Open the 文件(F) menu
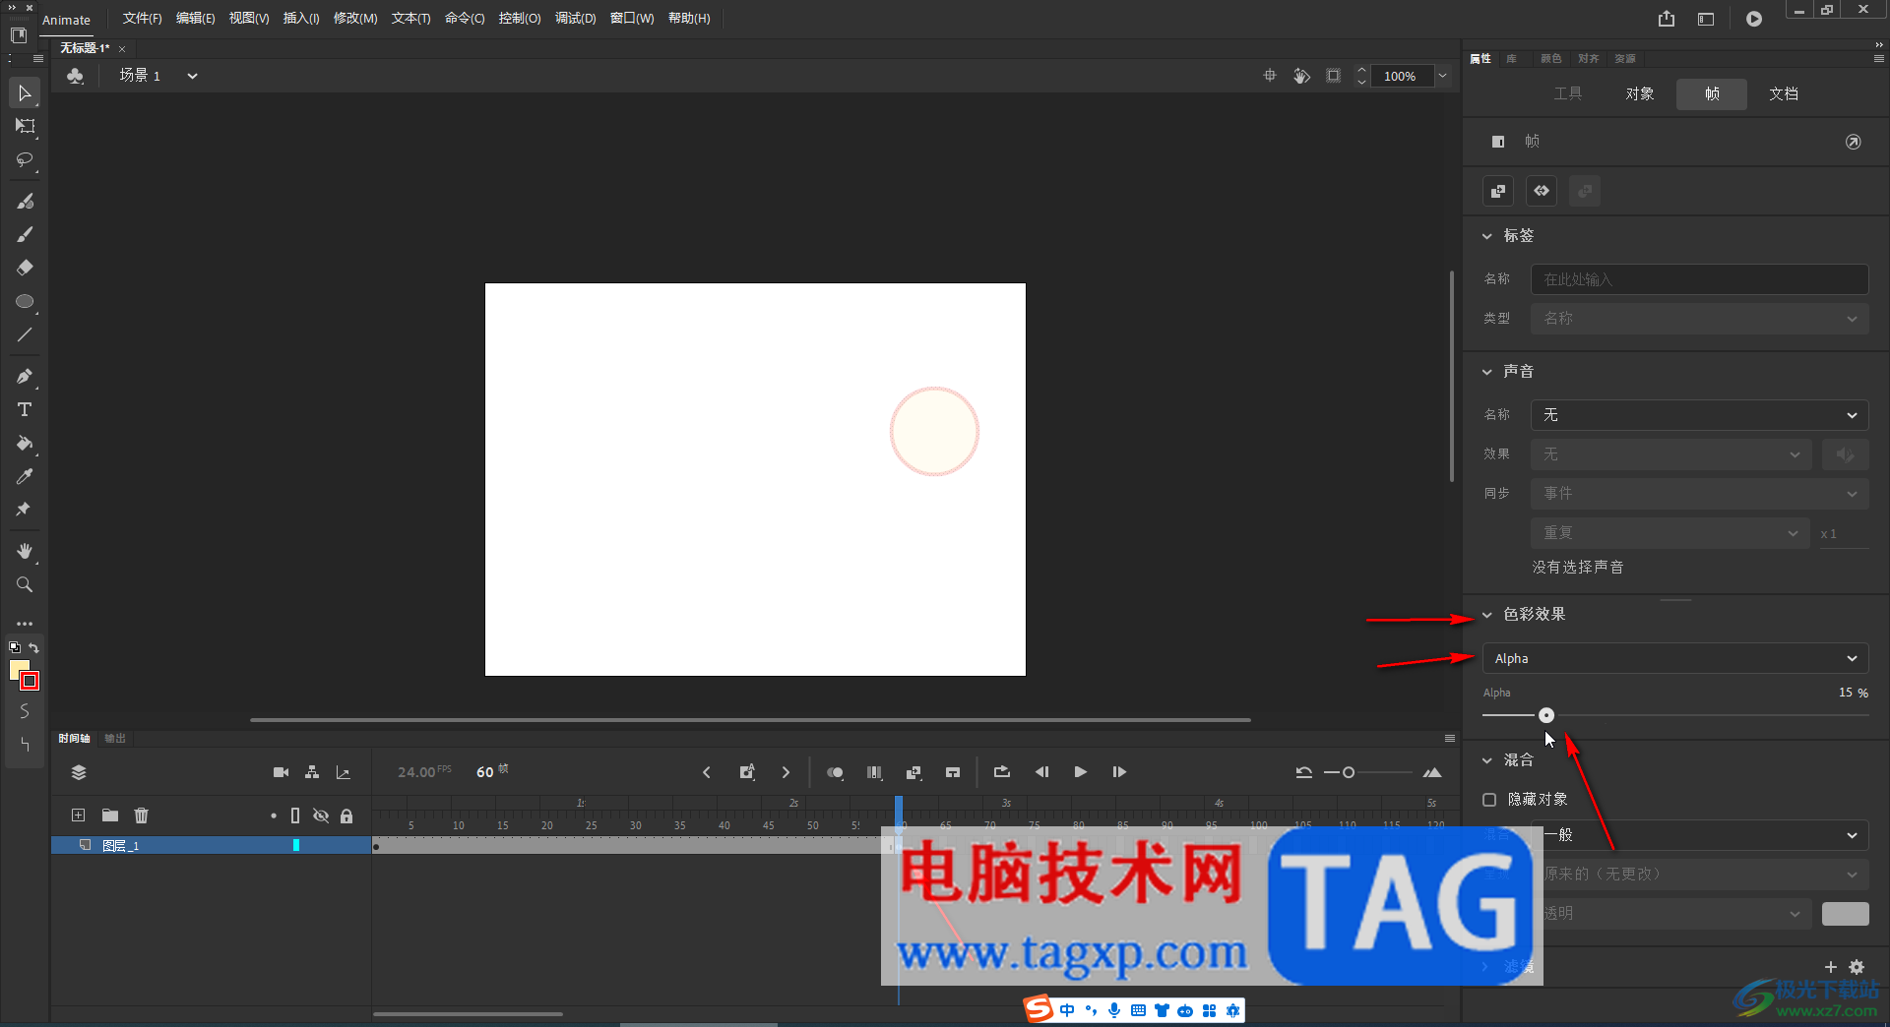The height and width of the screenshot is (1027, 1890). tap(142, 19)
